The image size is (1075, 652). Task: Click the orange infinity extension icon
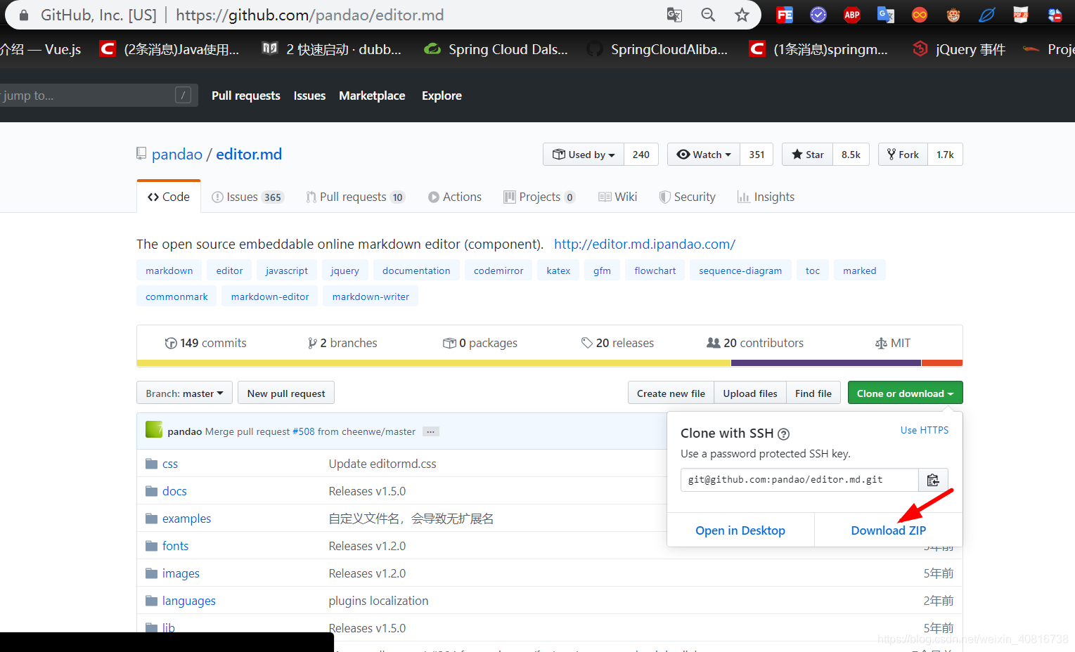(920, 15)
